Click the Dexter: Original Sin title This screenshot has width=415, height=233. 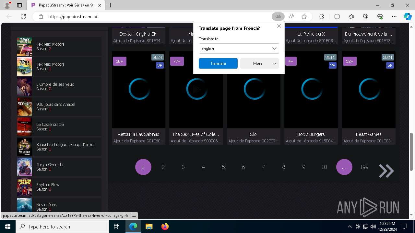(x=138, y=34)
